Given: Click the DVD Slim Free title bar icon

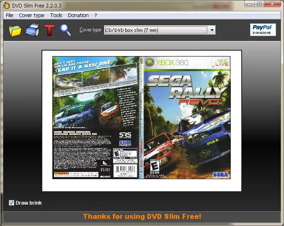Looking at the screenshot, I should click(x=7, y=5).
